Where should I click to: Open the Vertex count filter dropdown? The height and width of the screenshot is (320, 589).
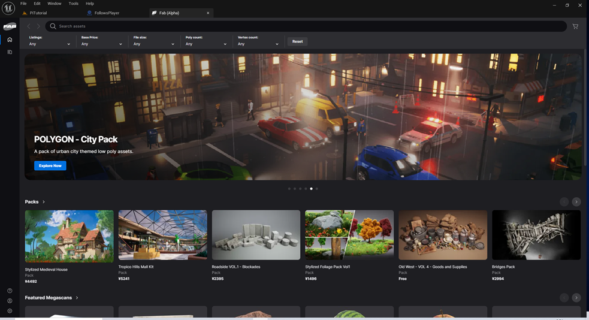[x=258, y=41]
